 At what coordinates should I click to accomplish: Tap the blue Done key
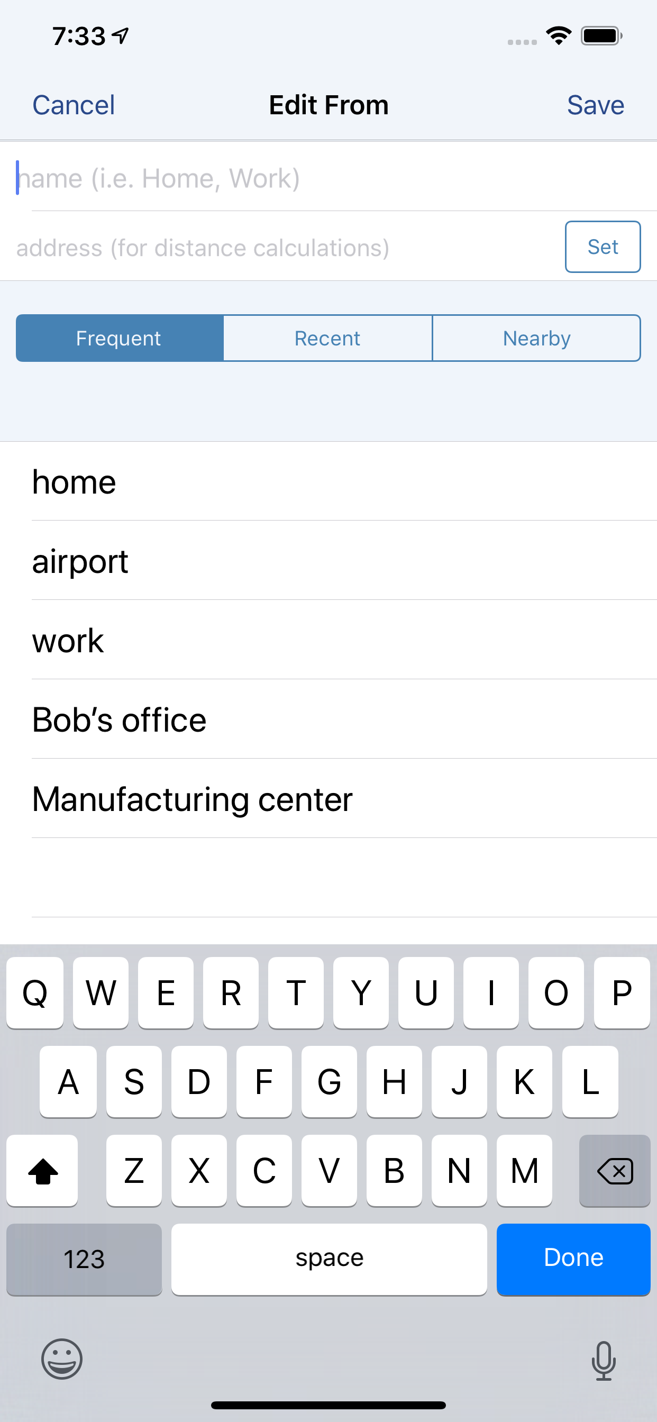[573, 1259]
